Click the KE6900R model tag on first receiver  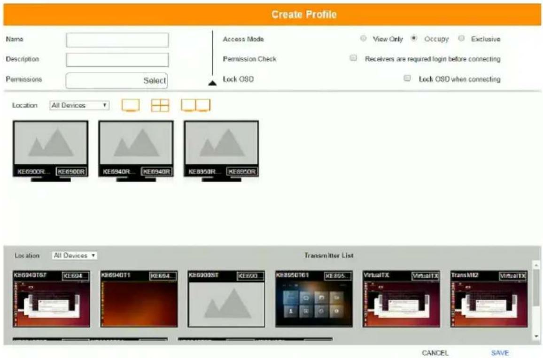71,172
